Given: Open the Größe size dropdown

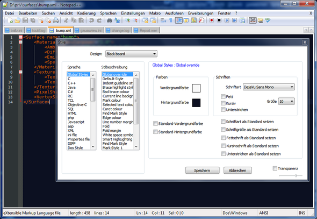Looking at the screenshot, I should 286,101.
